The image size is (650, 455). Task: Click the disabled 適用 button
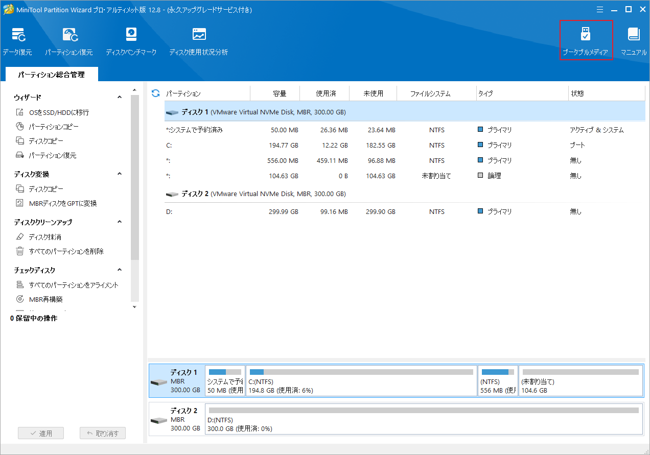(41, 434)
